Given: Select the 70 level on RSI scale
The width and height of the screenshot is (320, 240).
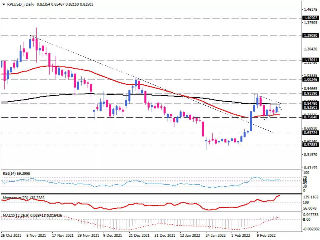Looking at the screenshot, I should coord(305,178).
